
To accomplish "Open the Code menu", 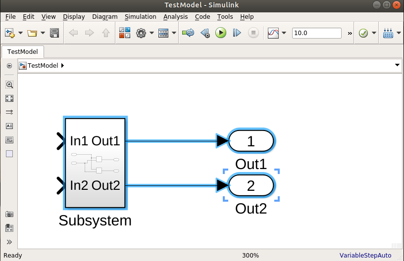I will [x=202, y=17].
